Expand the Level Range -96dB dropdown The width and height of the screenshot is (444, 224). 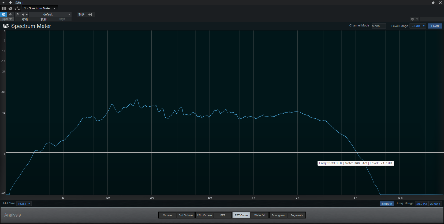pos(418,26)
